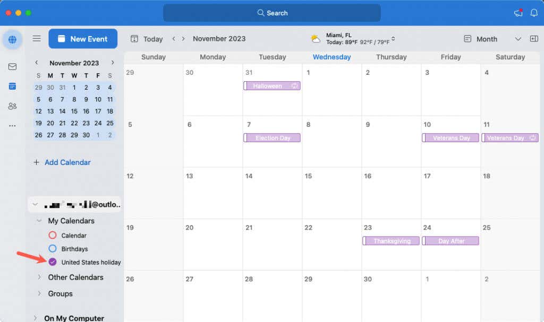Next month arrow in mini calendar
This screenshot has height=322, width=544.
pyautogui.click(x=113, y=63)
